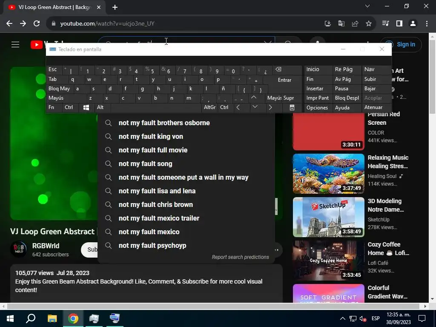Click Atenuar key on on-screen keyboard

376,108
